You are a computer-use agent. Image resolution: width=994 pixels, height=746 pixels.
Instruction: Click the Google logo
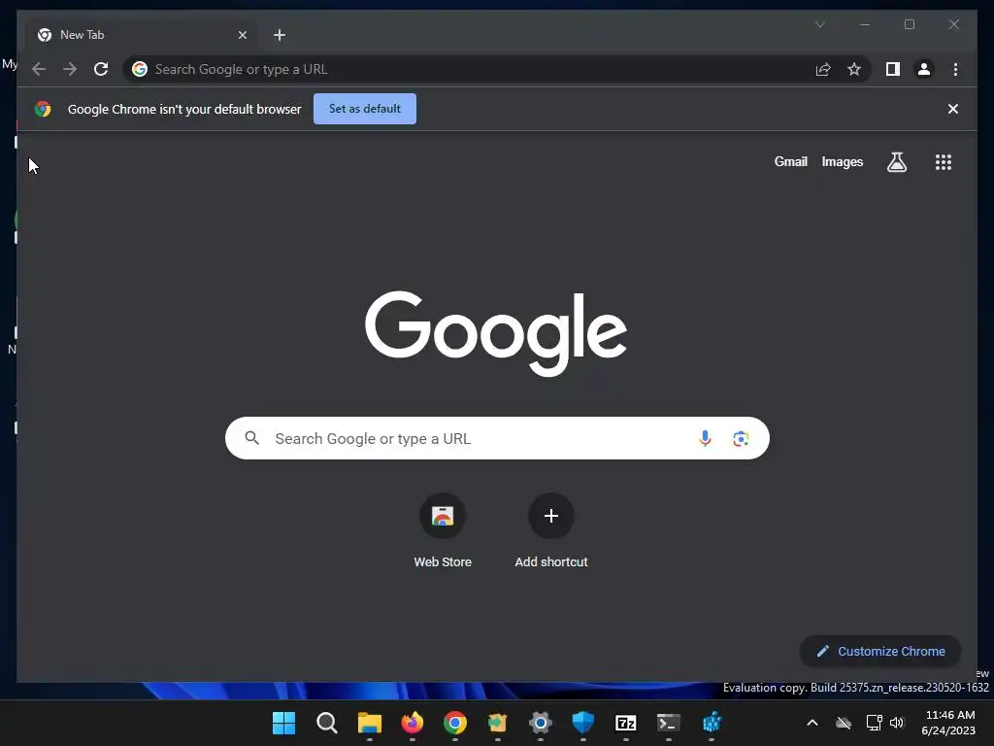(496, 332)
